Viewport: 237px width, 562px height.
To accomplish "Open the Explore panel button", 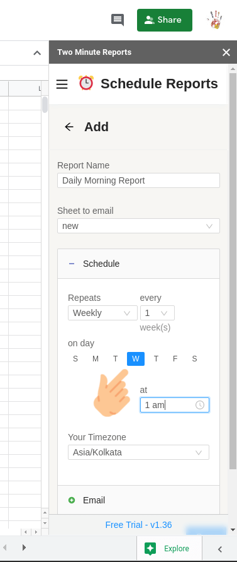I will (169, 548).
